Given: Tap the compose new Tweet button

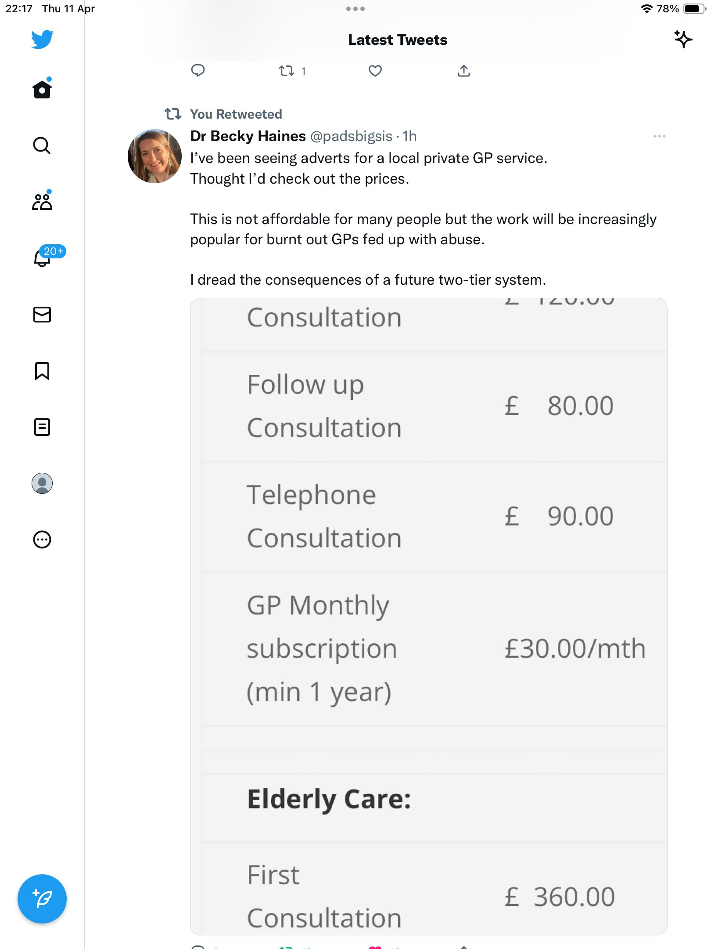Looking at the screenshot, I should coord(42,899).
